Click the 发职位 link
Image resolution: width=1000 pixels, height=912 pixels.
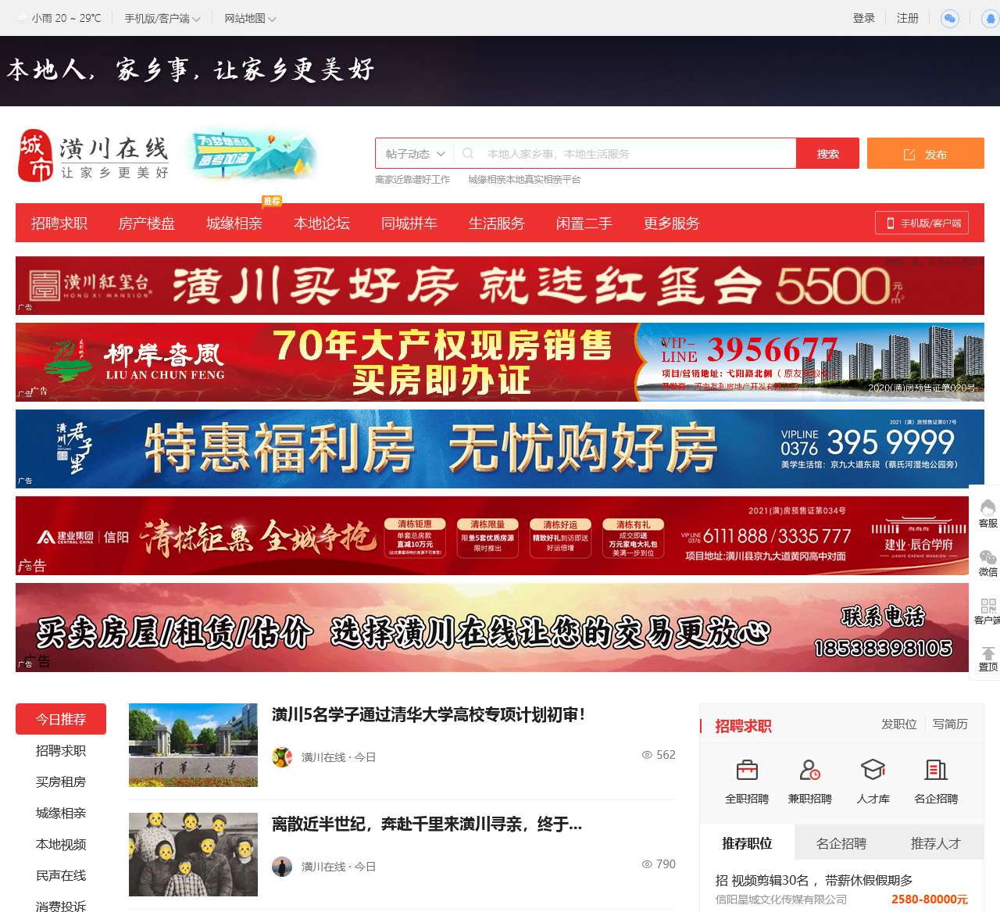click(x=899, y=724)
